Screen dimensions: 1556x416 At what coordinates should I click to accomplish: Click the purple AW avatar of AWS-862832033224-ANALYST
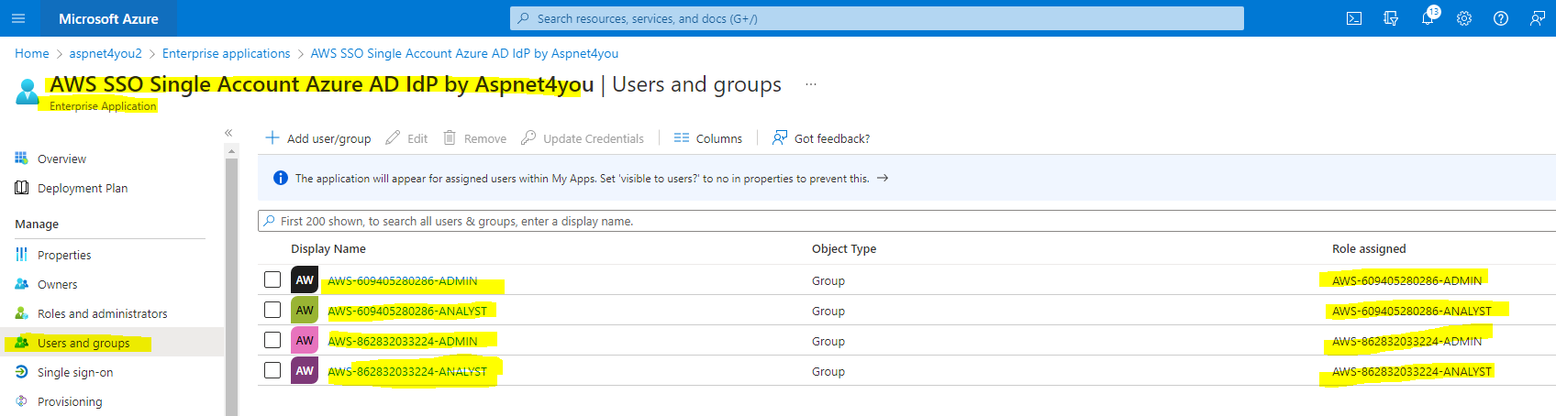point(305,370)
